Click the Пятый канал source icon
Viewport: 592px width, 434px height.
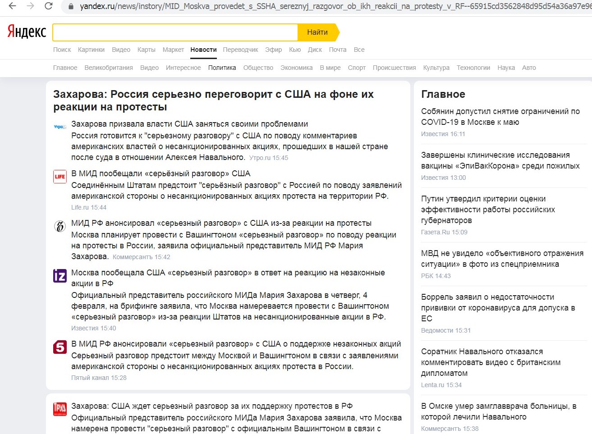pyautogui.click(x=60, y=347)
